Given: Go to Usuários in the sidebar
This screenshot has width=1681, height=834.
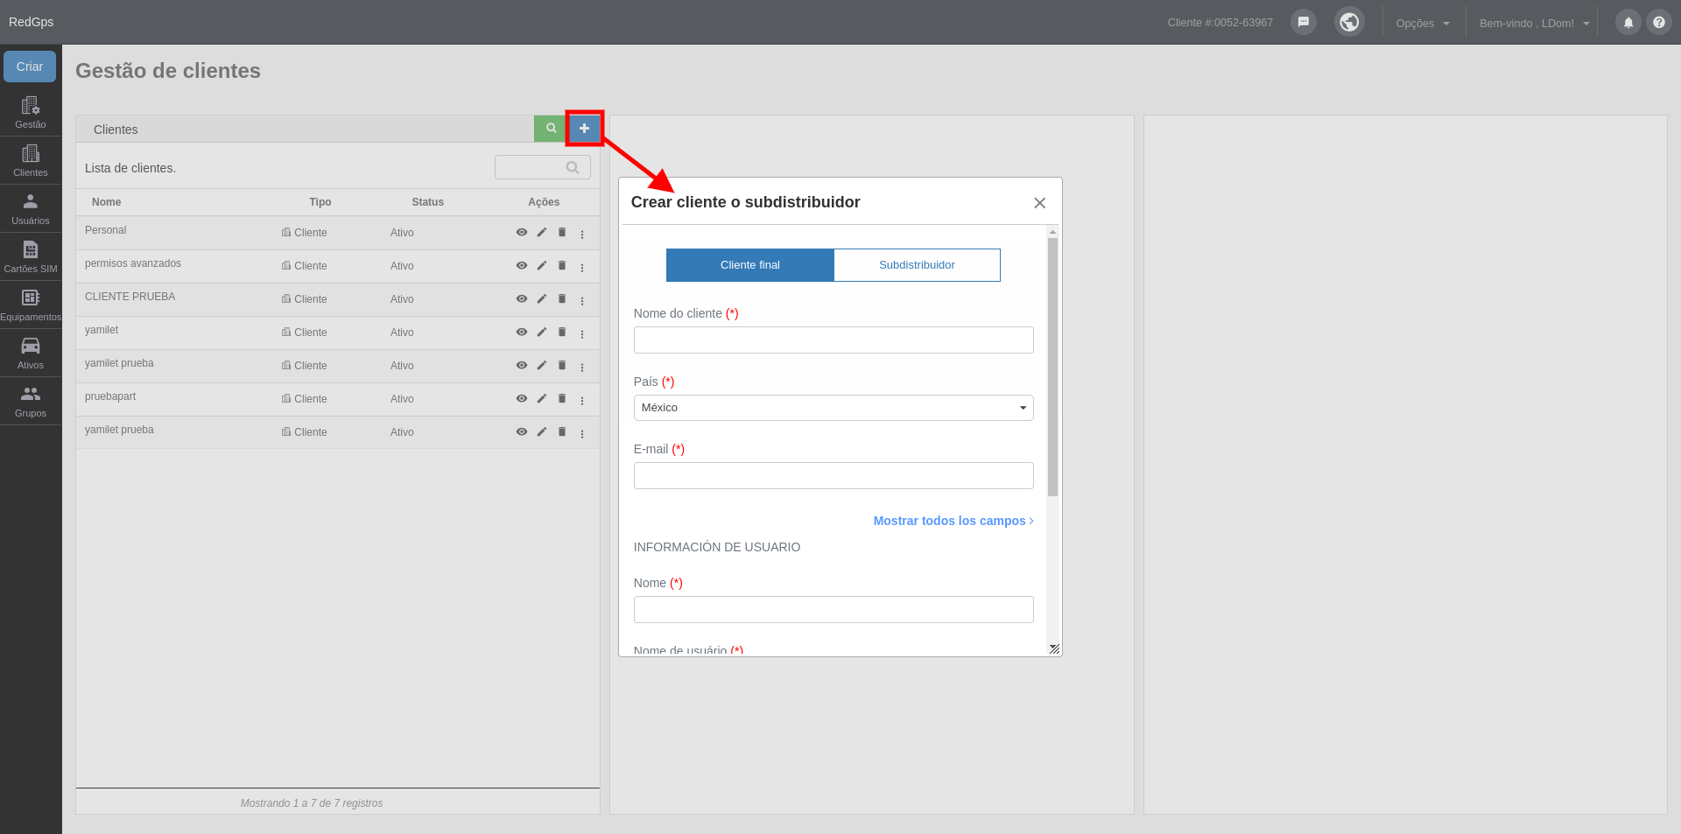Looking at the screenshot, I should pos(31,208).
